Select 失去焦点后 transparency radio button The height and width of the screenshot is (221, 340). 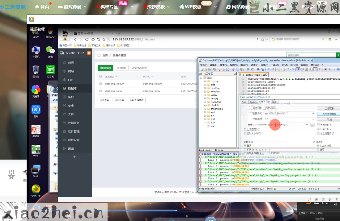[318, 146]
